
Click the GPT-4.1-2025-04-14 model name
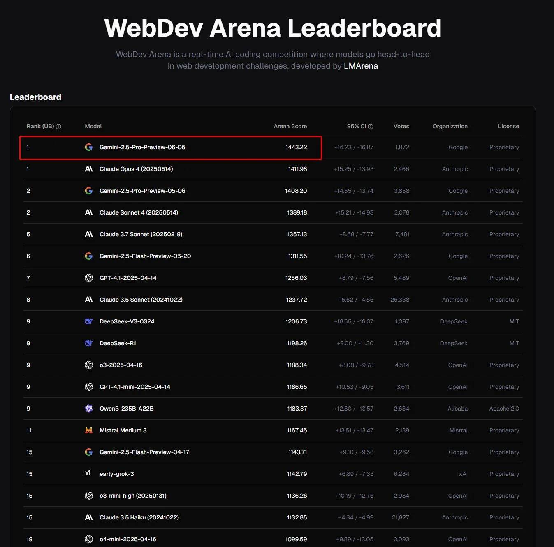click(128, 278)
